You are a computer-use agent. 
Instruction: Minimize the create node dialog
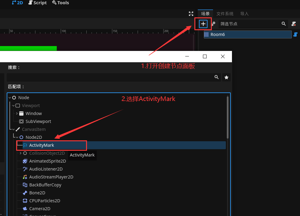187,56
